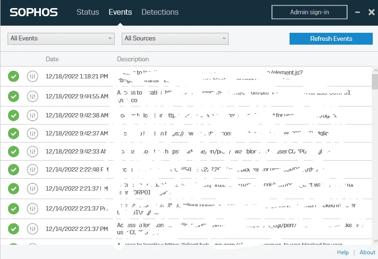The width and height of the screenshot is (378, 259).
Task: Click green checkmark for 9:42:33 AM event
Action: click(13, 152)
